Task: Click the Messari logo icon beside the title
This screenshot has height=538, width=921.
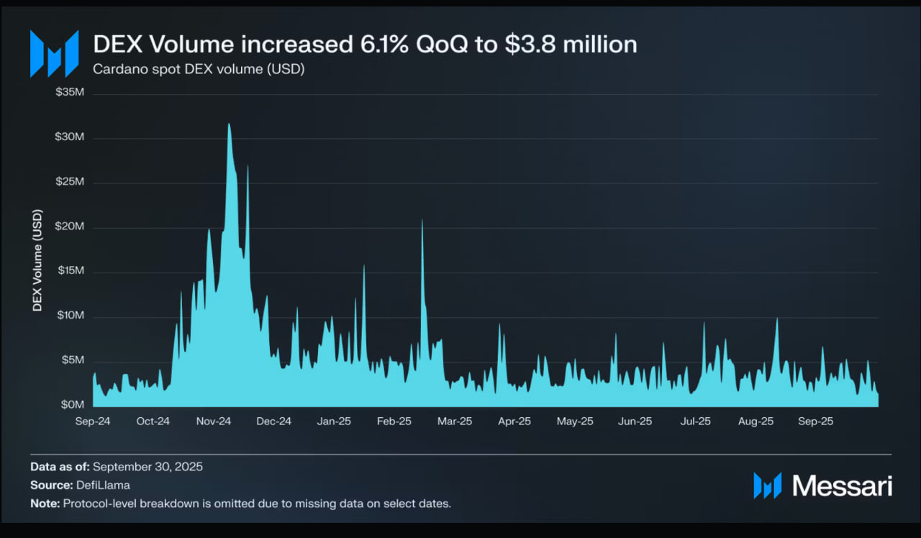Action: coord(54,54)
